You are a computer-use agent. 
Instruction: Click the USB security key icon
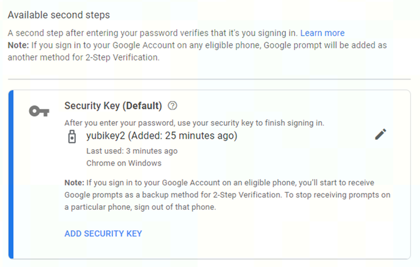(x=72, y=137)
